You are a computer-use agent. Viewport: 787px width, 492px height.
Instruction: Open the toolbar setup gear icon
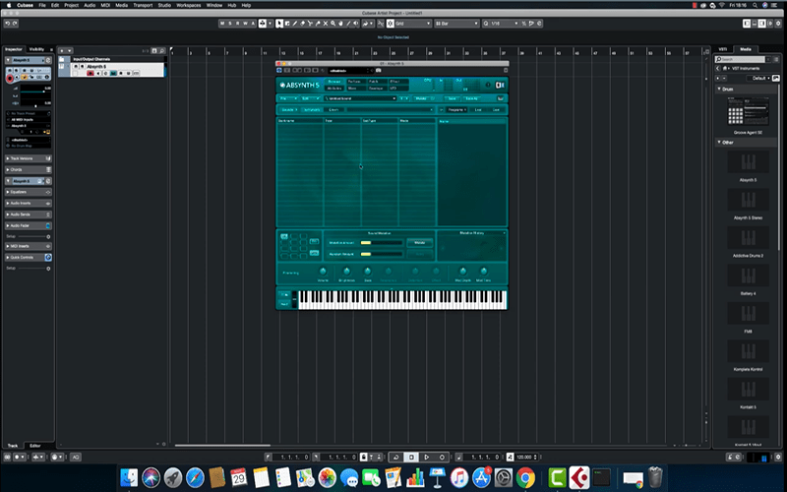778,24
